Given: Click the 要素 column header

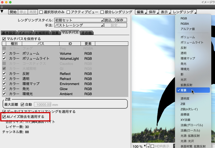Looking at the screenshot, I should (88, 44).
